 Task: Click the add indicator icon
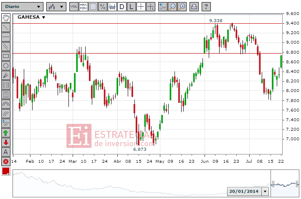tap(163, 7)
